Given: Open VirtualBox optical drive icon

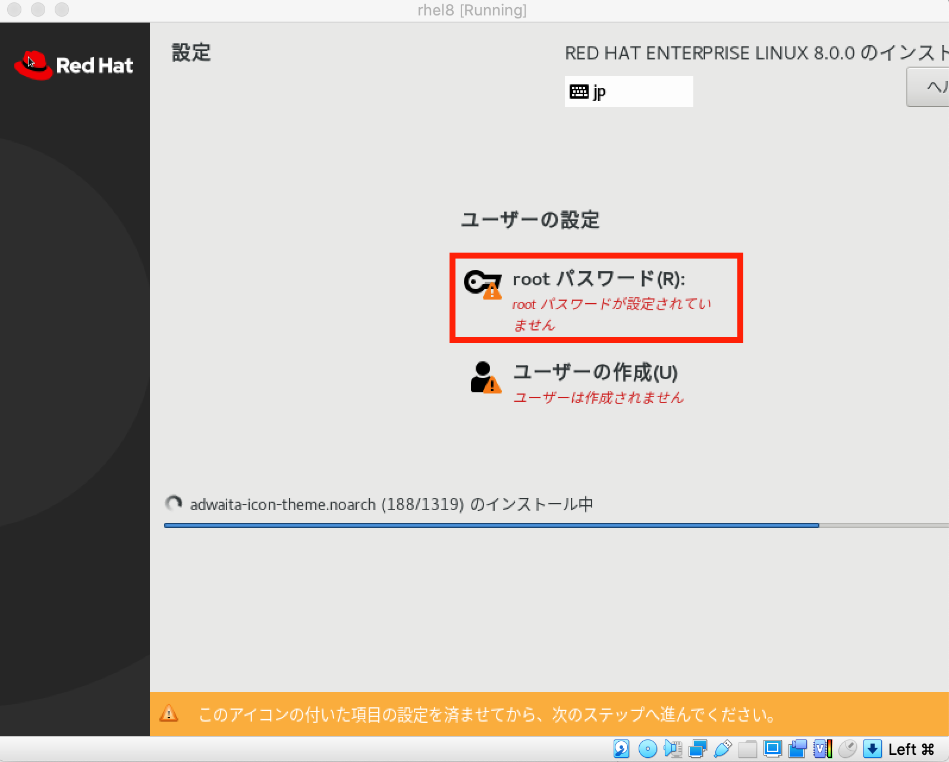Looking at the screenshot, I should (x=648, y=749).
